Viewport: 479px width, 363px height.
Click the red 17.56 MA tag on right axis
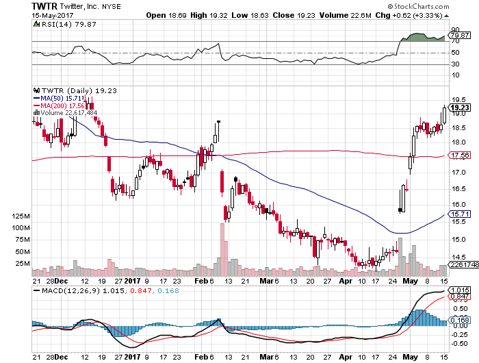click(459, 155)
